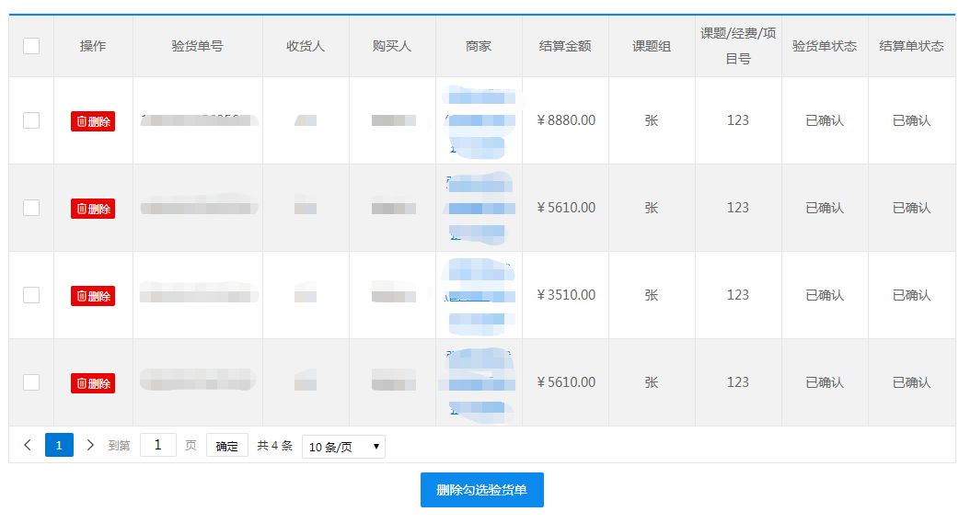Select page 1 in pagination
The image size is (959, 523).
click(x=59, y=446)
